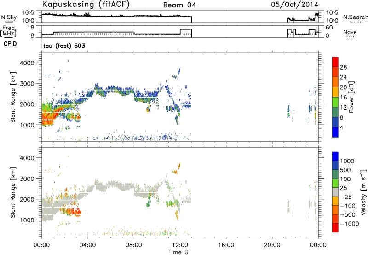Pick the red bottom segment of Velocity color bar

(335, 228)
